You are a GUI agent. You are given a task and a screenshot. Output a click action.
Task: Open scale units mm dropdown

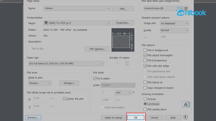pos(123,92)
